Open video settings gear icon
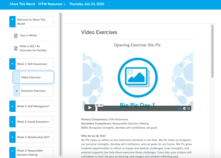221x158 pixels. pos(184,109)
